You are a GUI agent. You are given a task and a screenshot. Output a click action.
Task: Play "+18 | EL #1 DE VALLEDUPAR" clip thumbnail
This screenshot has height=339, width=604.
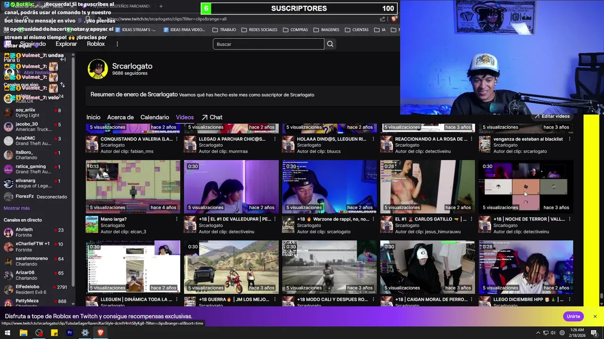tap(231, 187)
